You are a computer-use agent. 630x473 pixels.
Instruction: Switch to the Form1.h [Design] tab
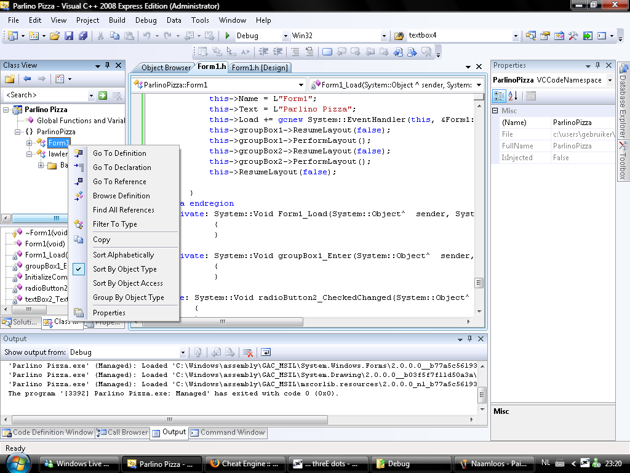point(260,68)
